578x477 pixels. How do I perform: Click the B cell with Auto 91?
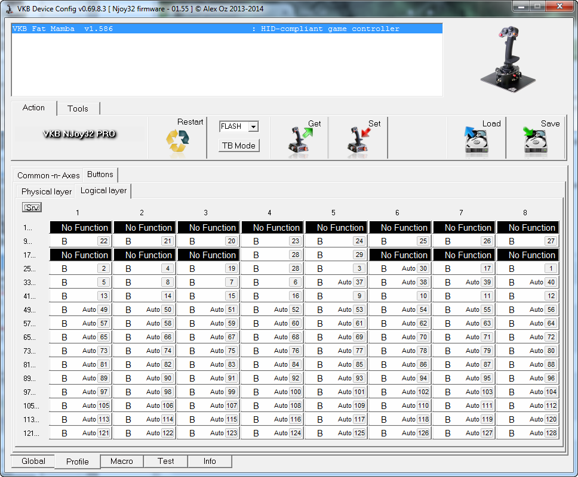click(x=208, y=378)
